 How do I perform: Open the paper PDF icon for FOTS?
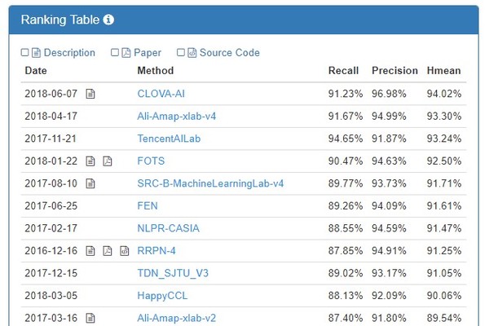click(108, 161)
